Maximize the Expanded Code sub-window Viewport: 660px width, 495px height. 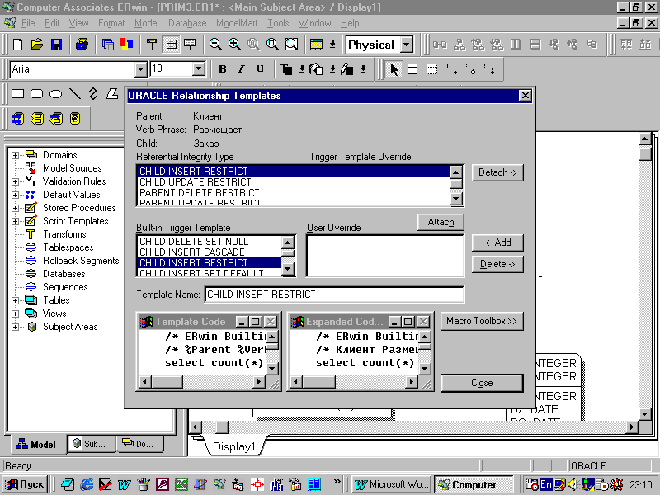pyautogui.click(x=408, y=322)
